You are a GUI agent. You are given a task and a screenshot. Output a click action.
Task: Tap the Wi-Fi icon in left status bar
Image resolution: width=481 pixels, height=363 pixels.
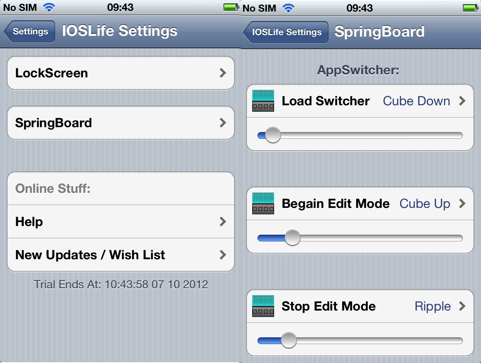49,7
